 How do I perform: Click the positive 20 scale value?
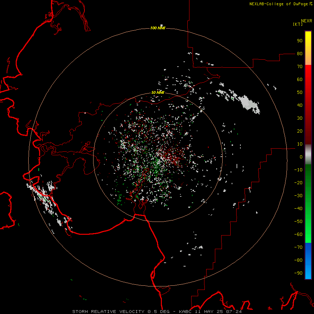pyautogui.click(x=300, y=131)
